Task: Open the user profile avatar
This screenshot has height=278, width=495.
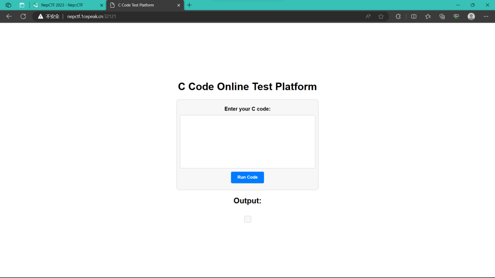Action: point(471,16)
